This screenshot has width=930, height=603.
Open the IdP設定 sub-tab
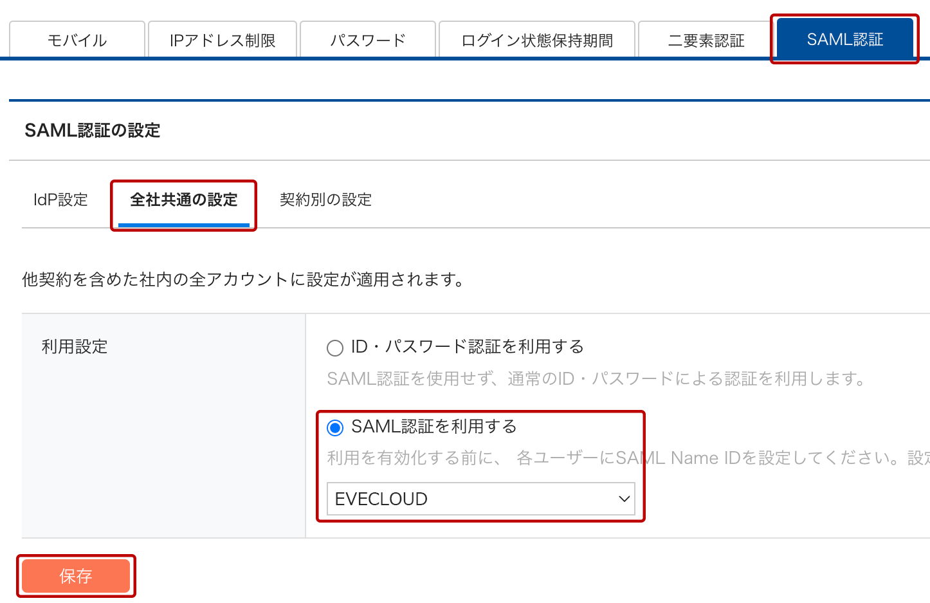pos(60,199)
